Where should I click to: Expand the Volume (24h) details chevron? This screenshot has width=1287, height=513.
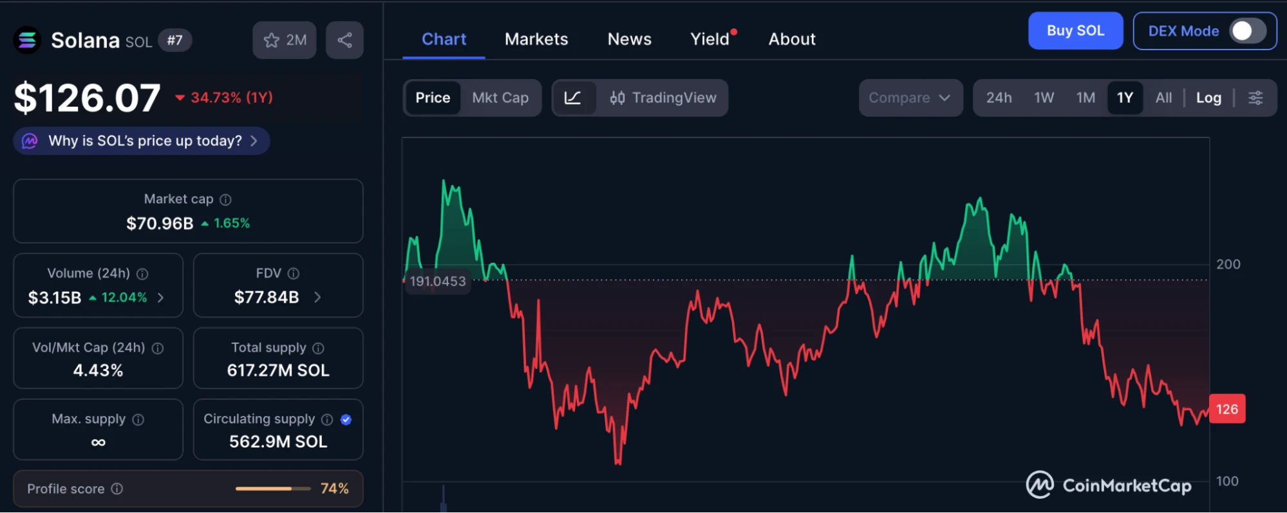[161, 298]
